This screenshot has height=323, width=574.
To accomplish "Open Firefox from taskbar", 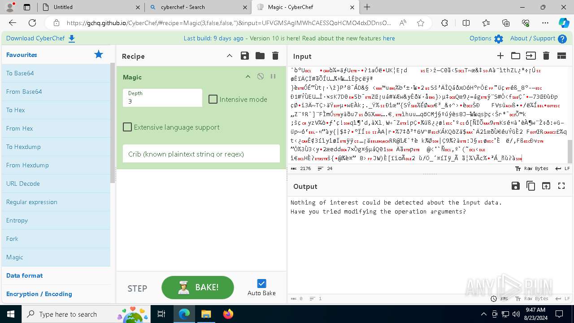I will pos(228,314).
